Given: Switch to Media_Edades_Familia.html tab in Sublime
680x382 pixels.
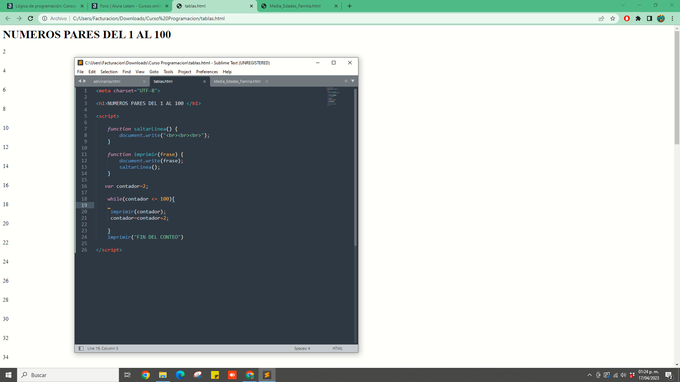Looking at the screenshot, I should (237, 81).
